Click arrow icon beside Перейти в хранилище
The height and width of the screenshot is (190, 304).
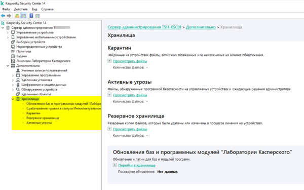click(x=115, y=165)
